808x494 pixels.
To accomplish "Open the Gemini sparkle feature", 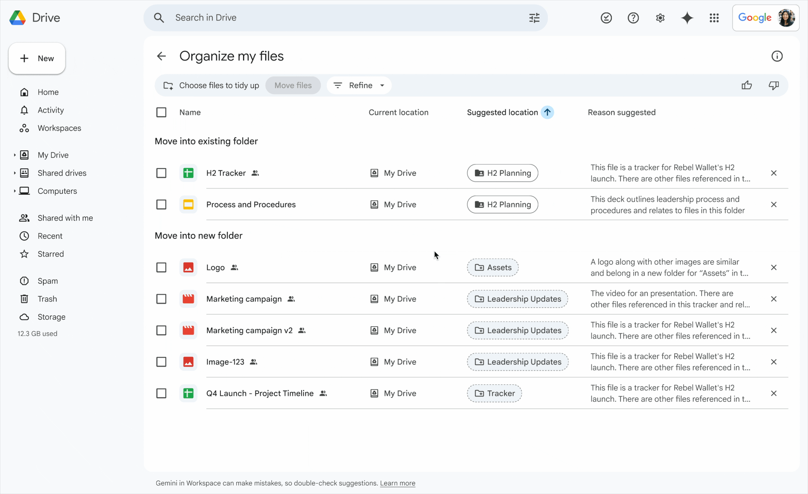I will pos(687,18).
